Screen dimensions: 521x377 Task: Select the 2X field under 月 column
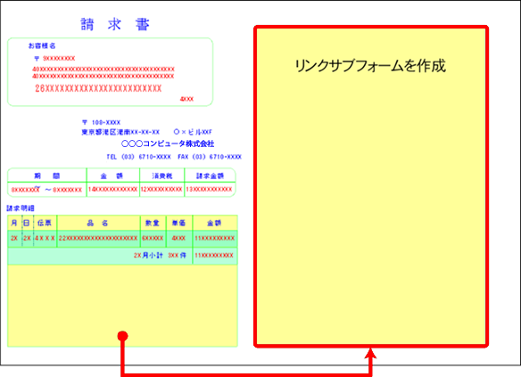tap(14, 238)
